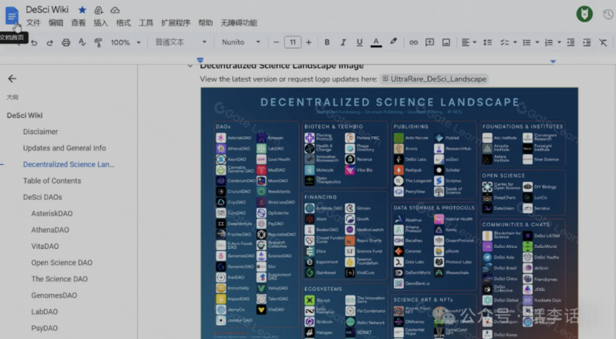Jump to DeSci Wiki outline heading
The image size is (616, 339).
coord(24,115)
